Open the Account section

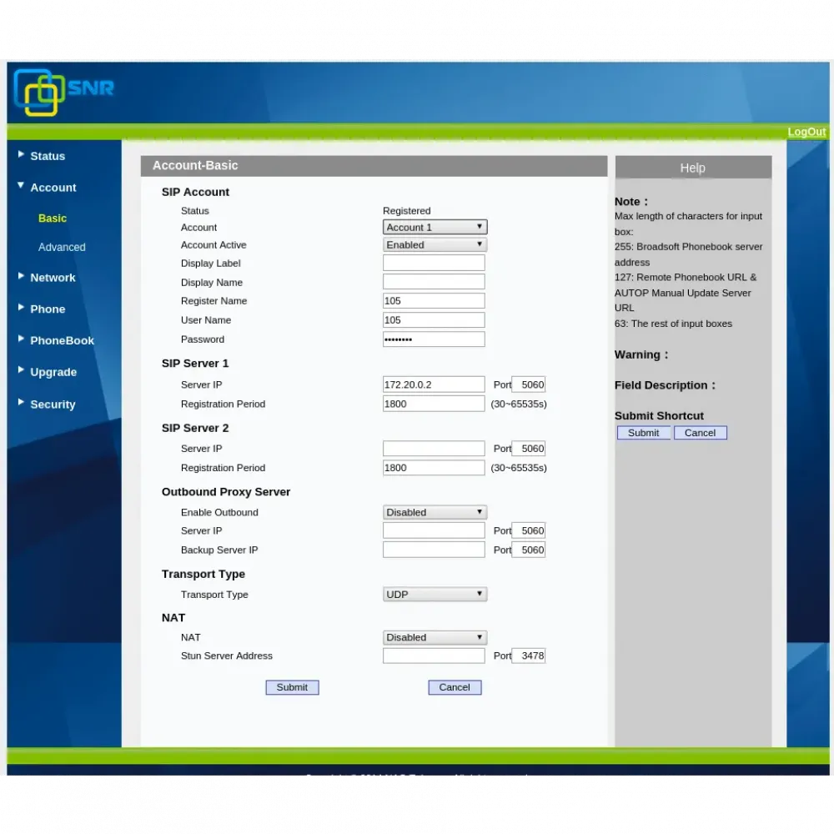pyautogui.click(x=53, y=187)
